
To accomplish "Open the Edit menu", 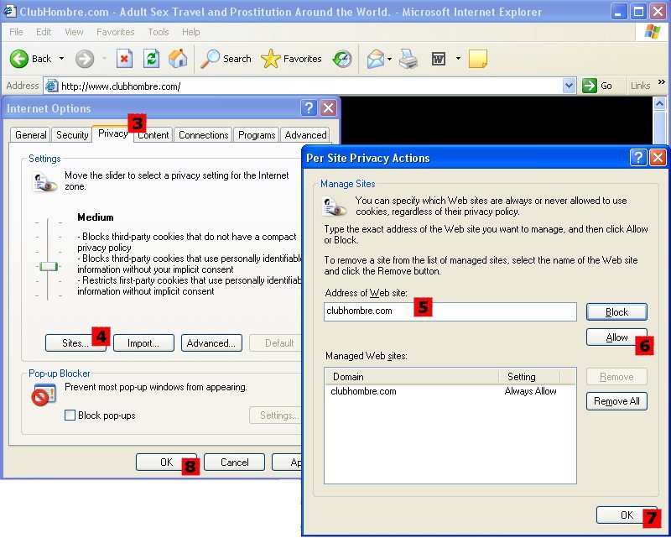I will point(44,32).
